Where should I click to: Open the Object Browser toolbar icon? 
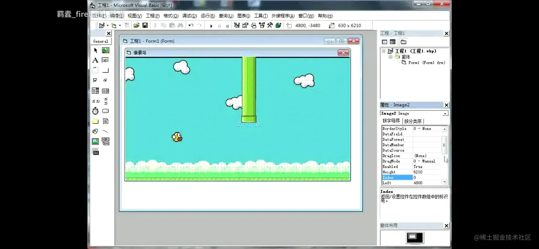point(262,25)
